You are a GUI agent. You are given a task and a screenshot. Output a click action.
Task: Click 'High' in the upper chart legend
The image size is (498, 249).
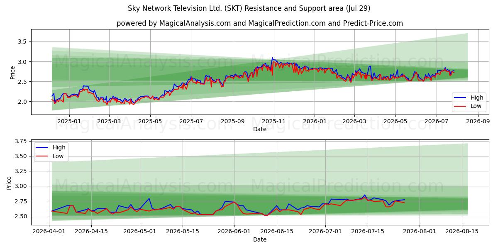click(x=476, y=98)
